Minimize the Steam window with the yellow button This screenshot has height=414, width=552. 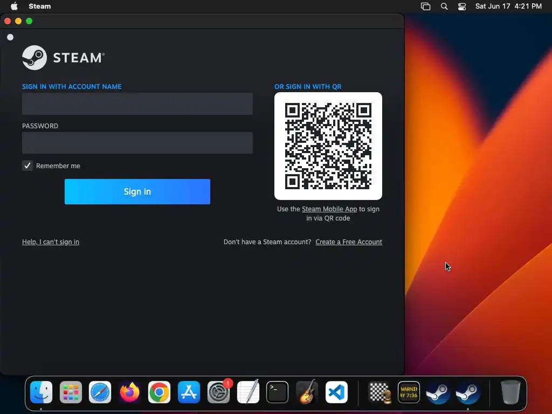18,21
